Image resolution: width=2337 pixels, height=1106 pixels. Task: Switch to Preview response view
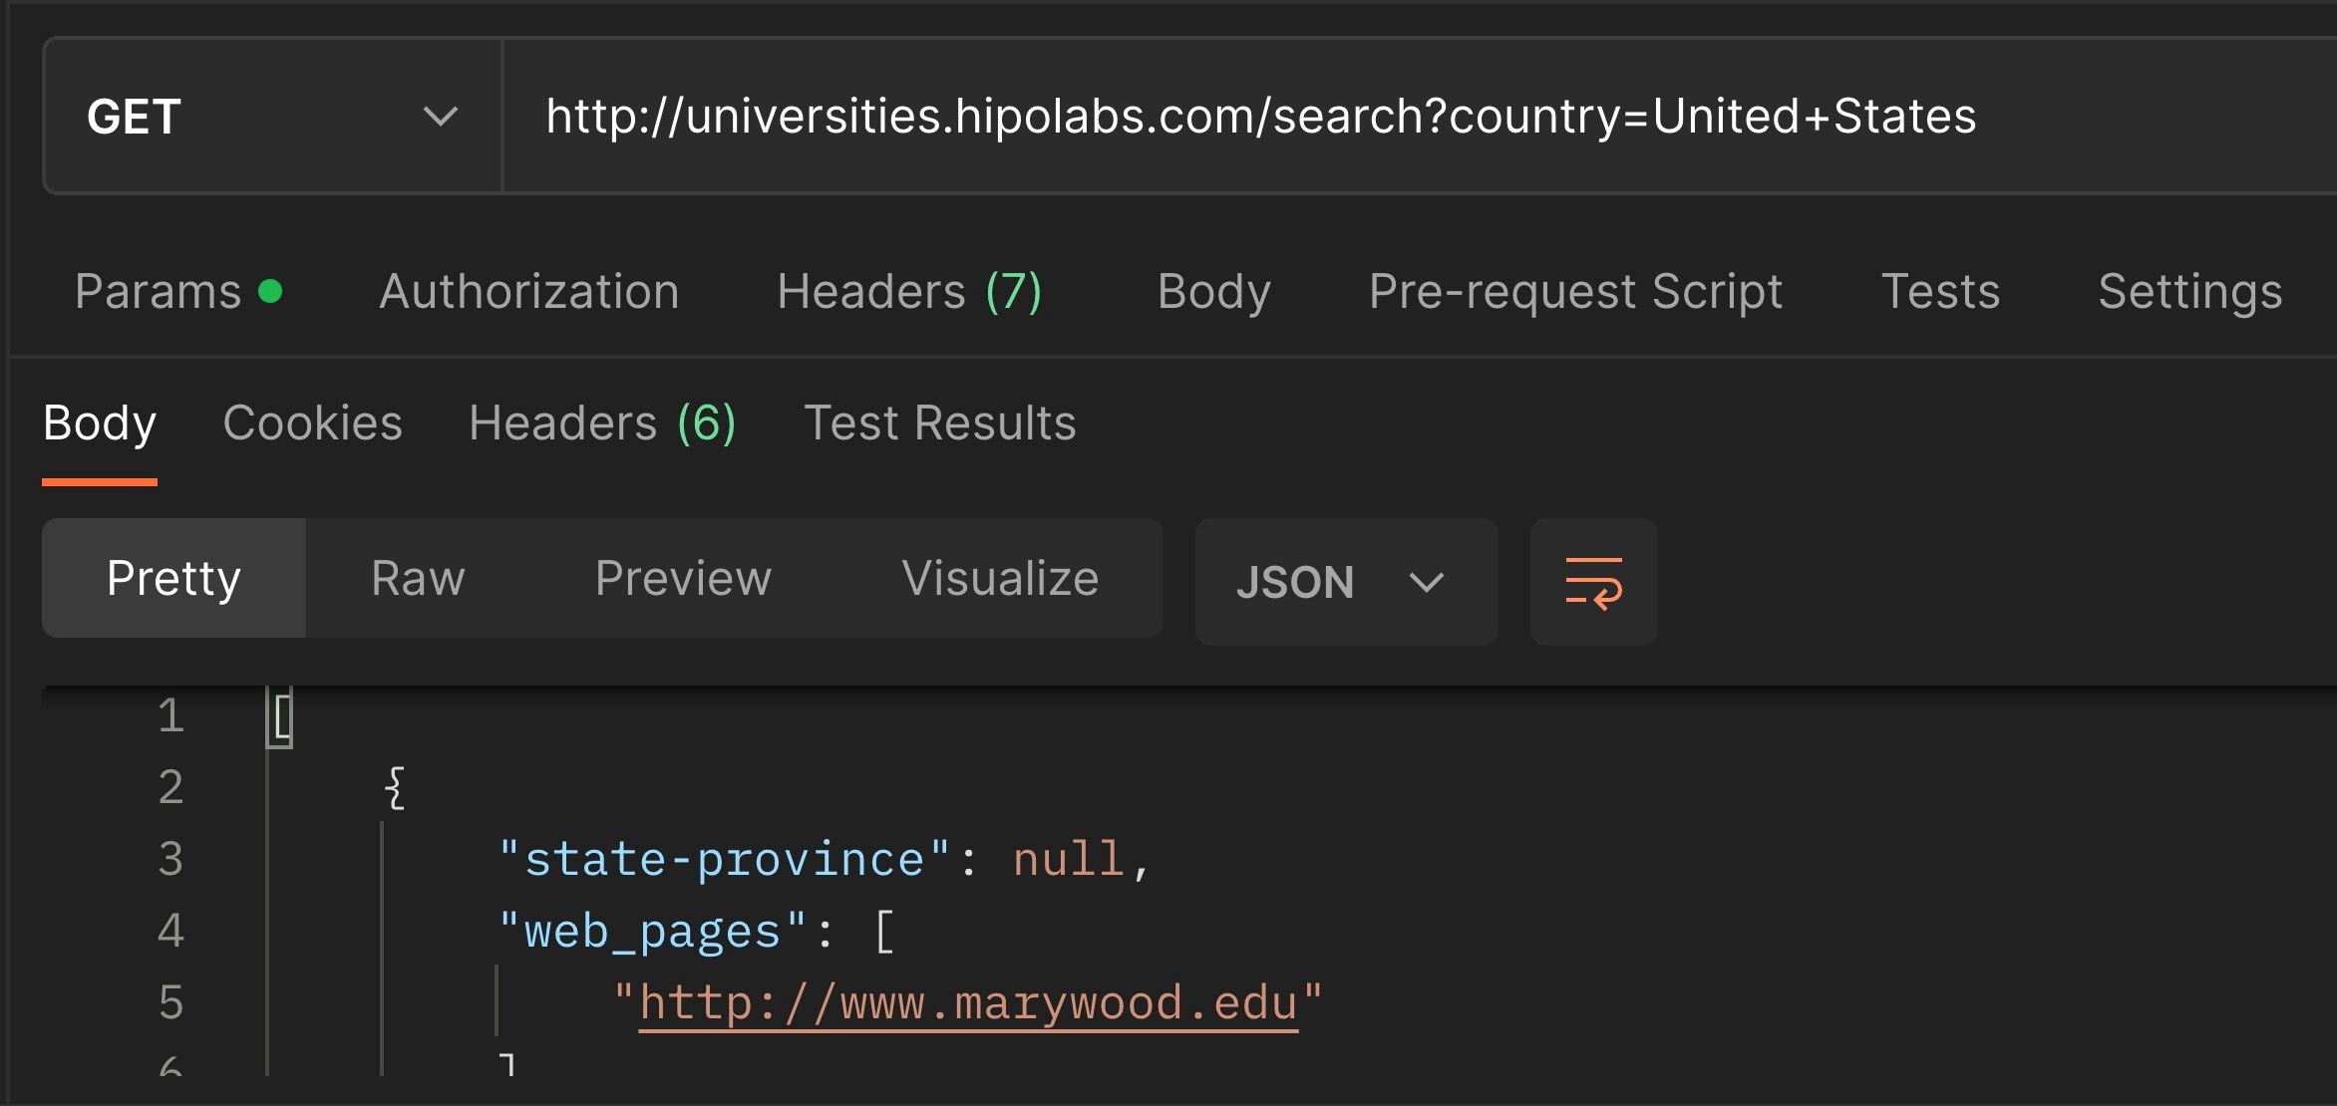683,579
